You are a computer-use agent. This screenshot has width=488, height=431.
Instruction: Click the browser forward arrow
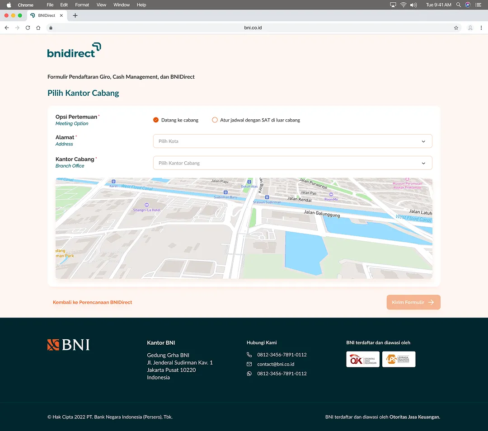[x=18, y=28]
